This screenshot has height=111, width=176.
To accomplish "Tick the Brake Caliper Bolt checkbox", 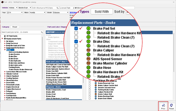I will [x=89, y=94].
